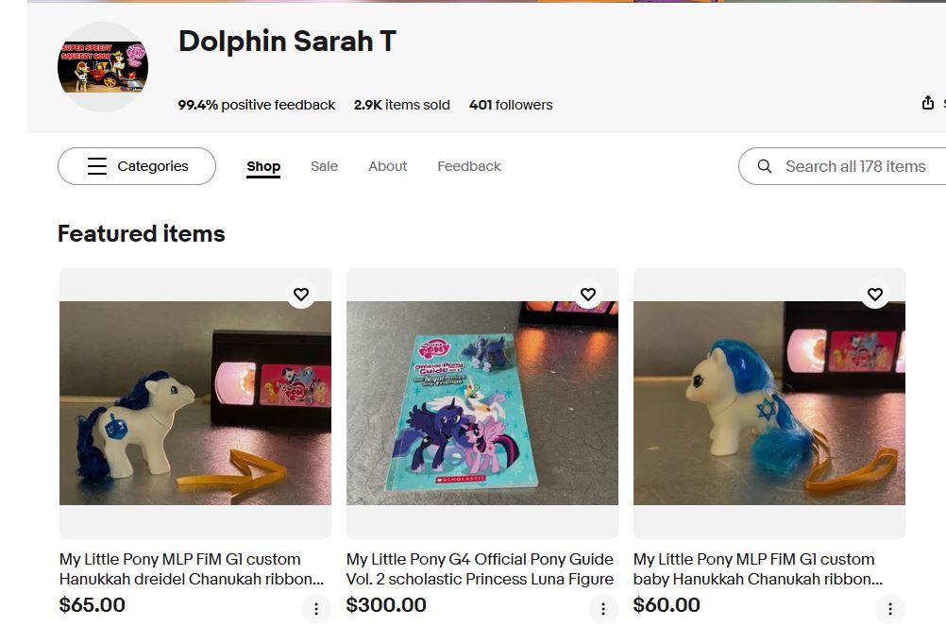Image resolution: width=946 pixels, height=643 pixels.
Task: Open the Categories menu button
Action: pyautogui.click(x=137, y=166)
